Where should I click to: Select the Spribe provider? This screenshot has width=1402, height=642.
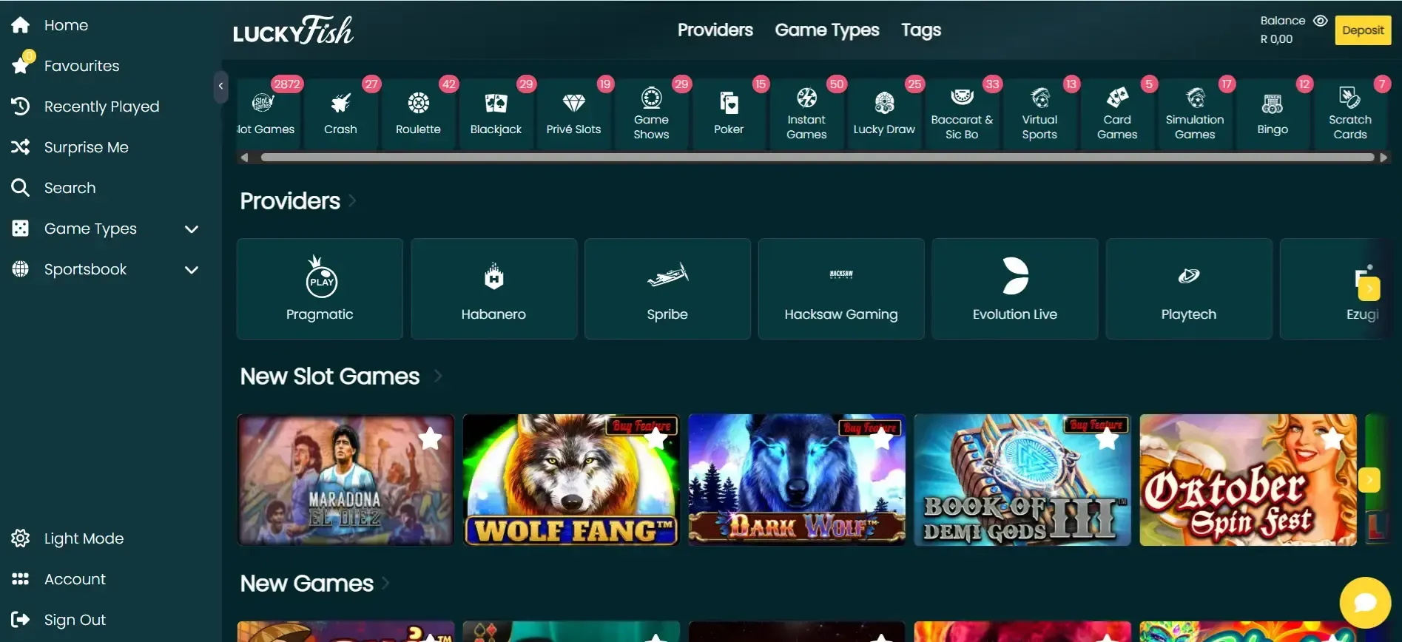coord(667,288)
